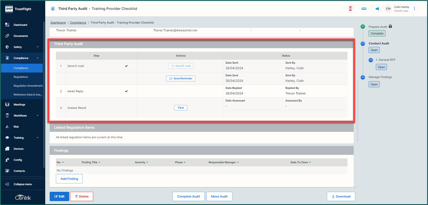Screen dimensions: 428x205
Task: Click the Dashboard icon in sidebar
Action: tap(7, 25)
